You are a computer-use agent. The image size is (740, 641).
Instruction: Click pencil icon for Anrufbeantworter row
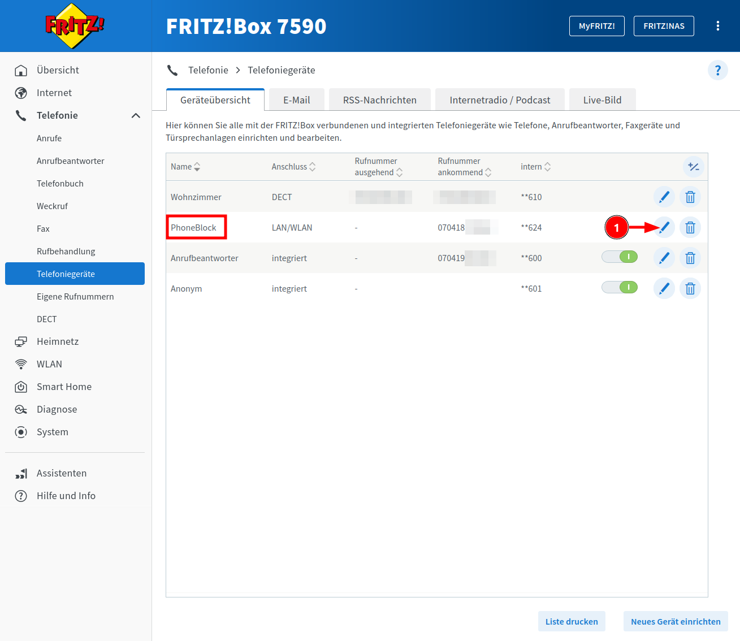click(664, 258)
